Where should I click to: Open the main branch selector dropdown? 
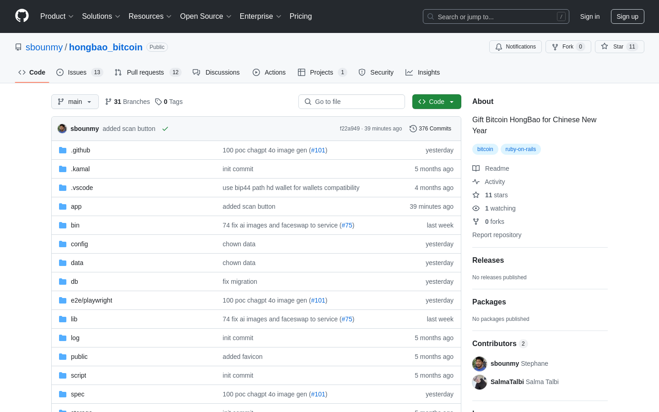pos(75,102)
